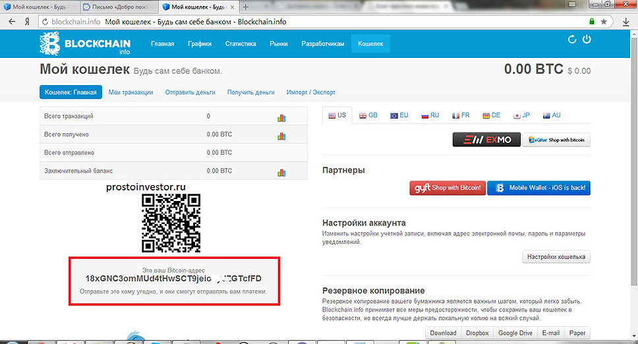Screen dimensions: 638x344
Task: Open the Главная menu item
Action: [162, 44]
